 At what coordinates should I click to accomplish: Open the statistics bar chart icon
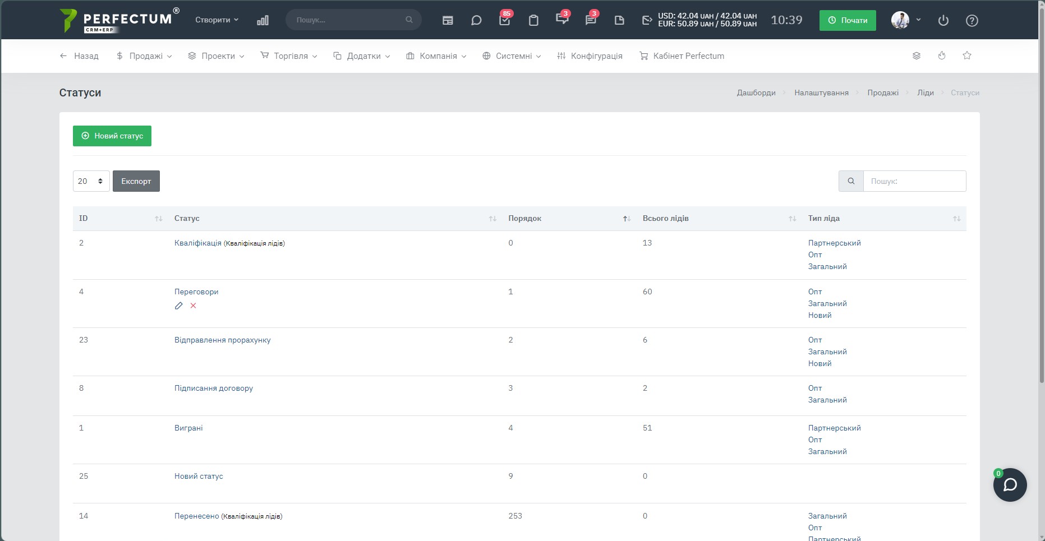263,20
